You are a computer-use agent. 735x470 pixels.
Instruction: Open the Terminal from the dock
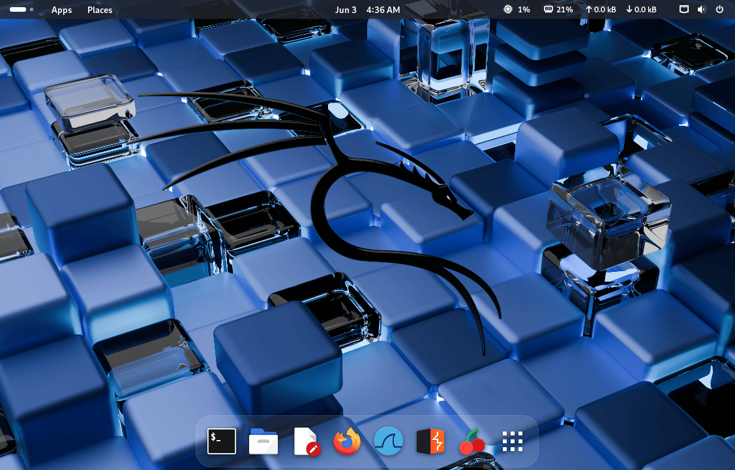point(220,441)
